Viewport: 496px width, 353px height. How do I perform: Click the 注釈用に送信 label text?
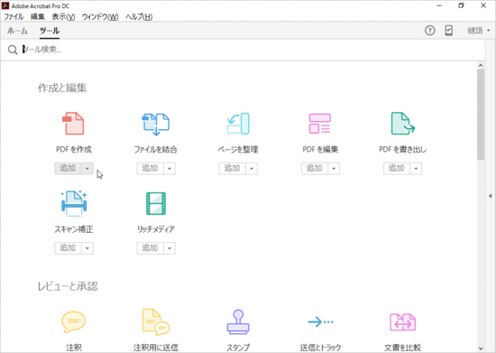pos(156,348)
